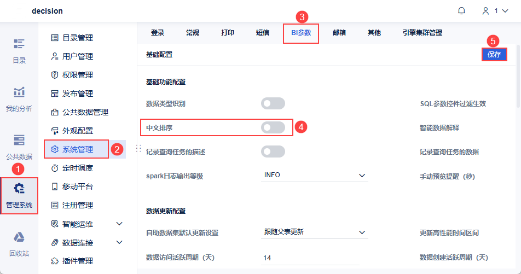Toggle the 数据类型识别 switch
Image resolution: width=521 pixels, height=274 pixels.
coord(273,103)
